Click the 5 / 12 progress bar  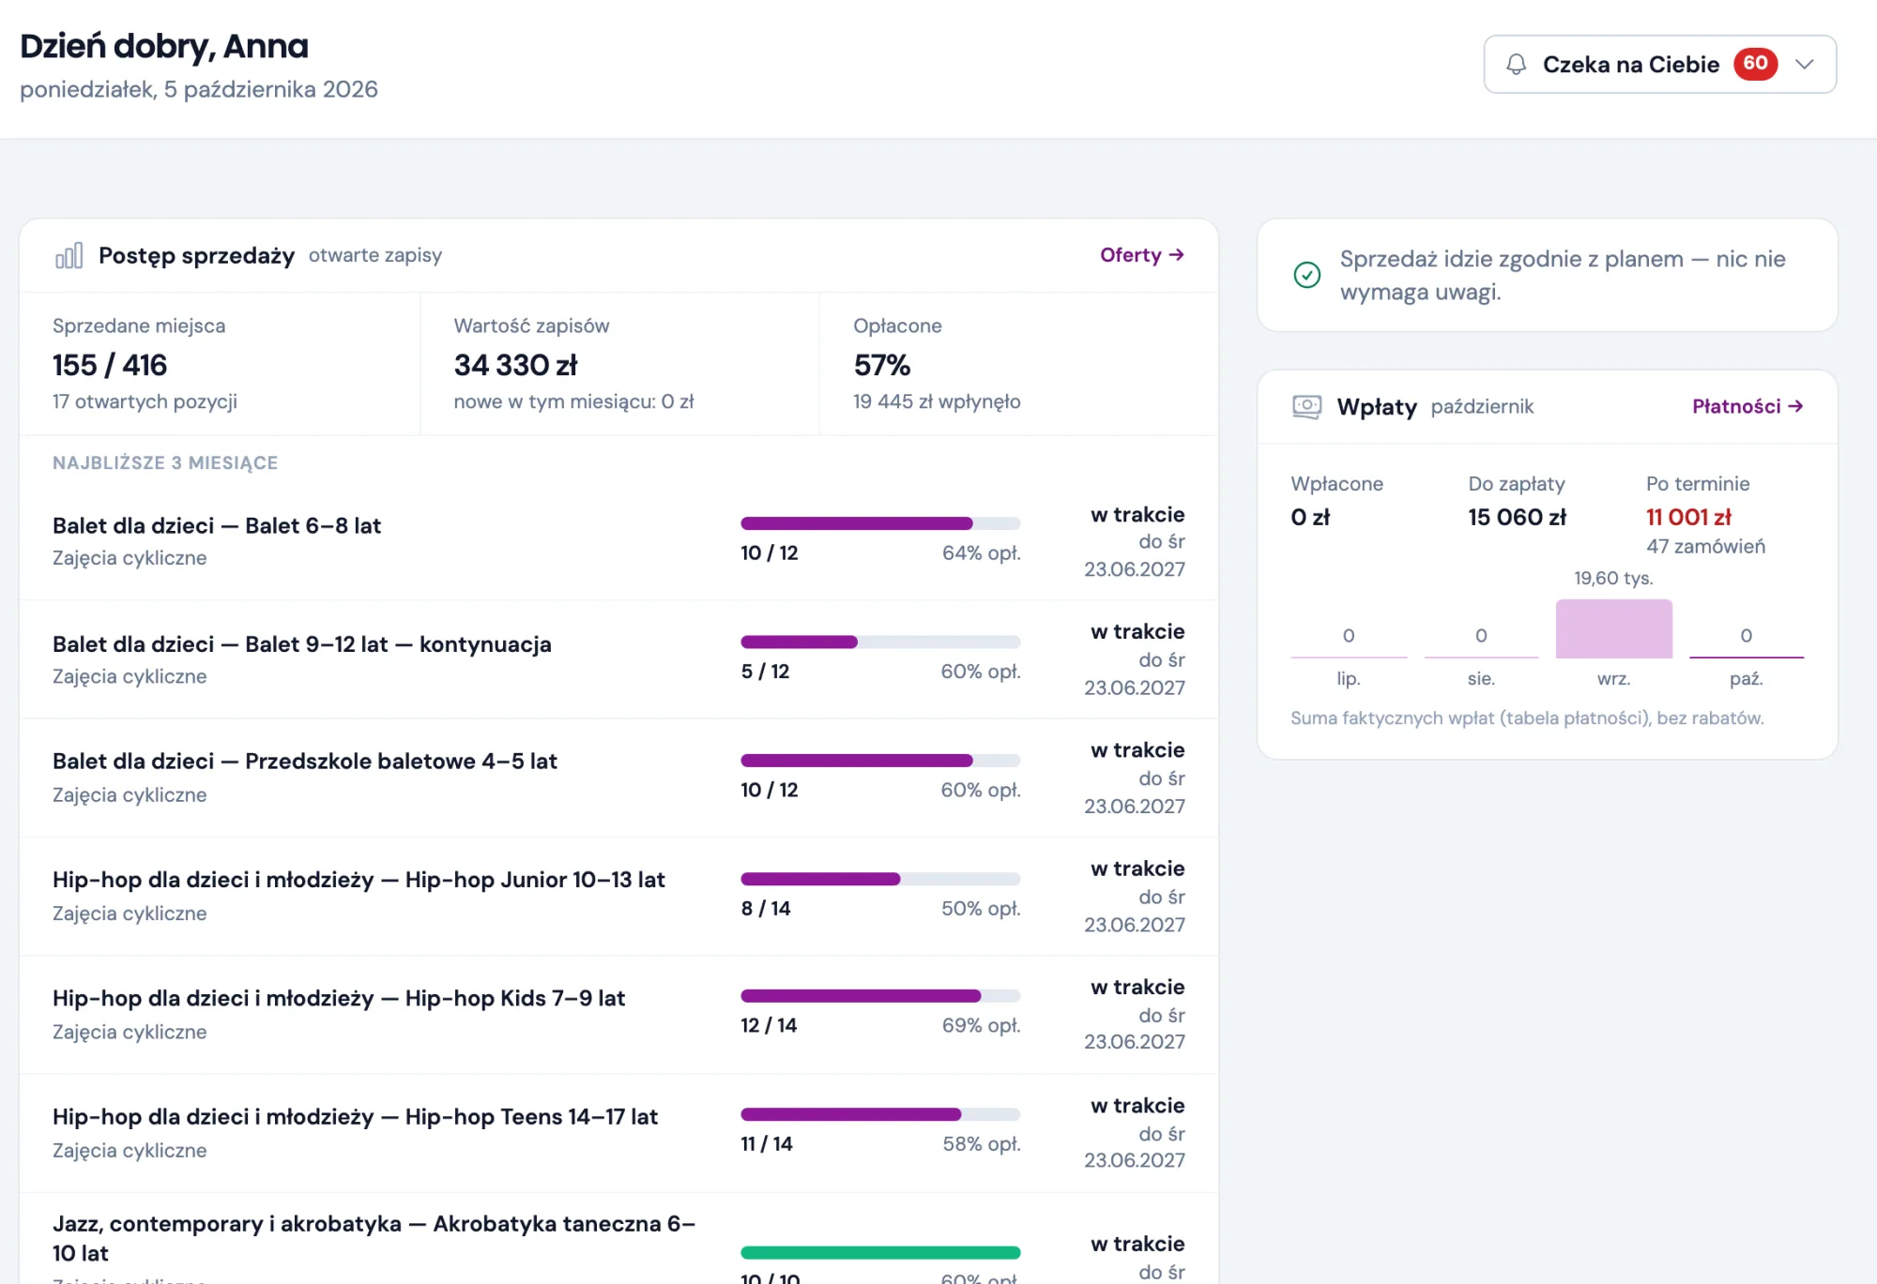[880, 642]
